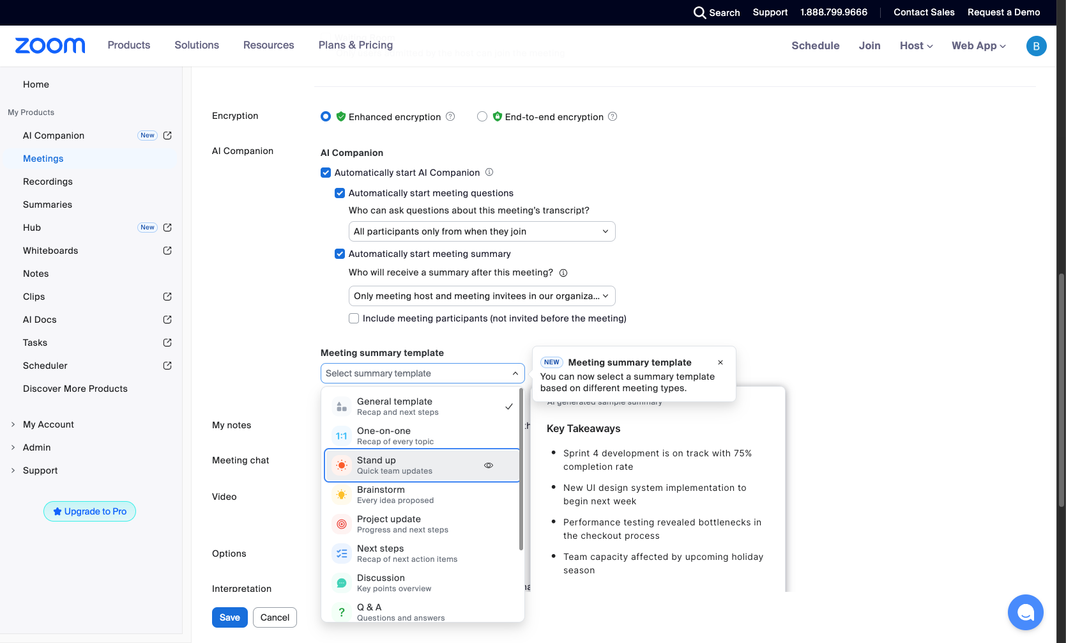Screen dimensions: 1066x643
Task: Open summary recipients dropdown
Action: [482, 296]
